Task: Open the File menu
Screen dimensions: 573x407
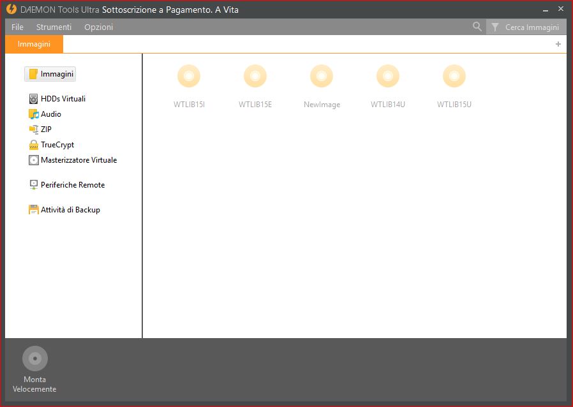Action: (x=17, y=27)
